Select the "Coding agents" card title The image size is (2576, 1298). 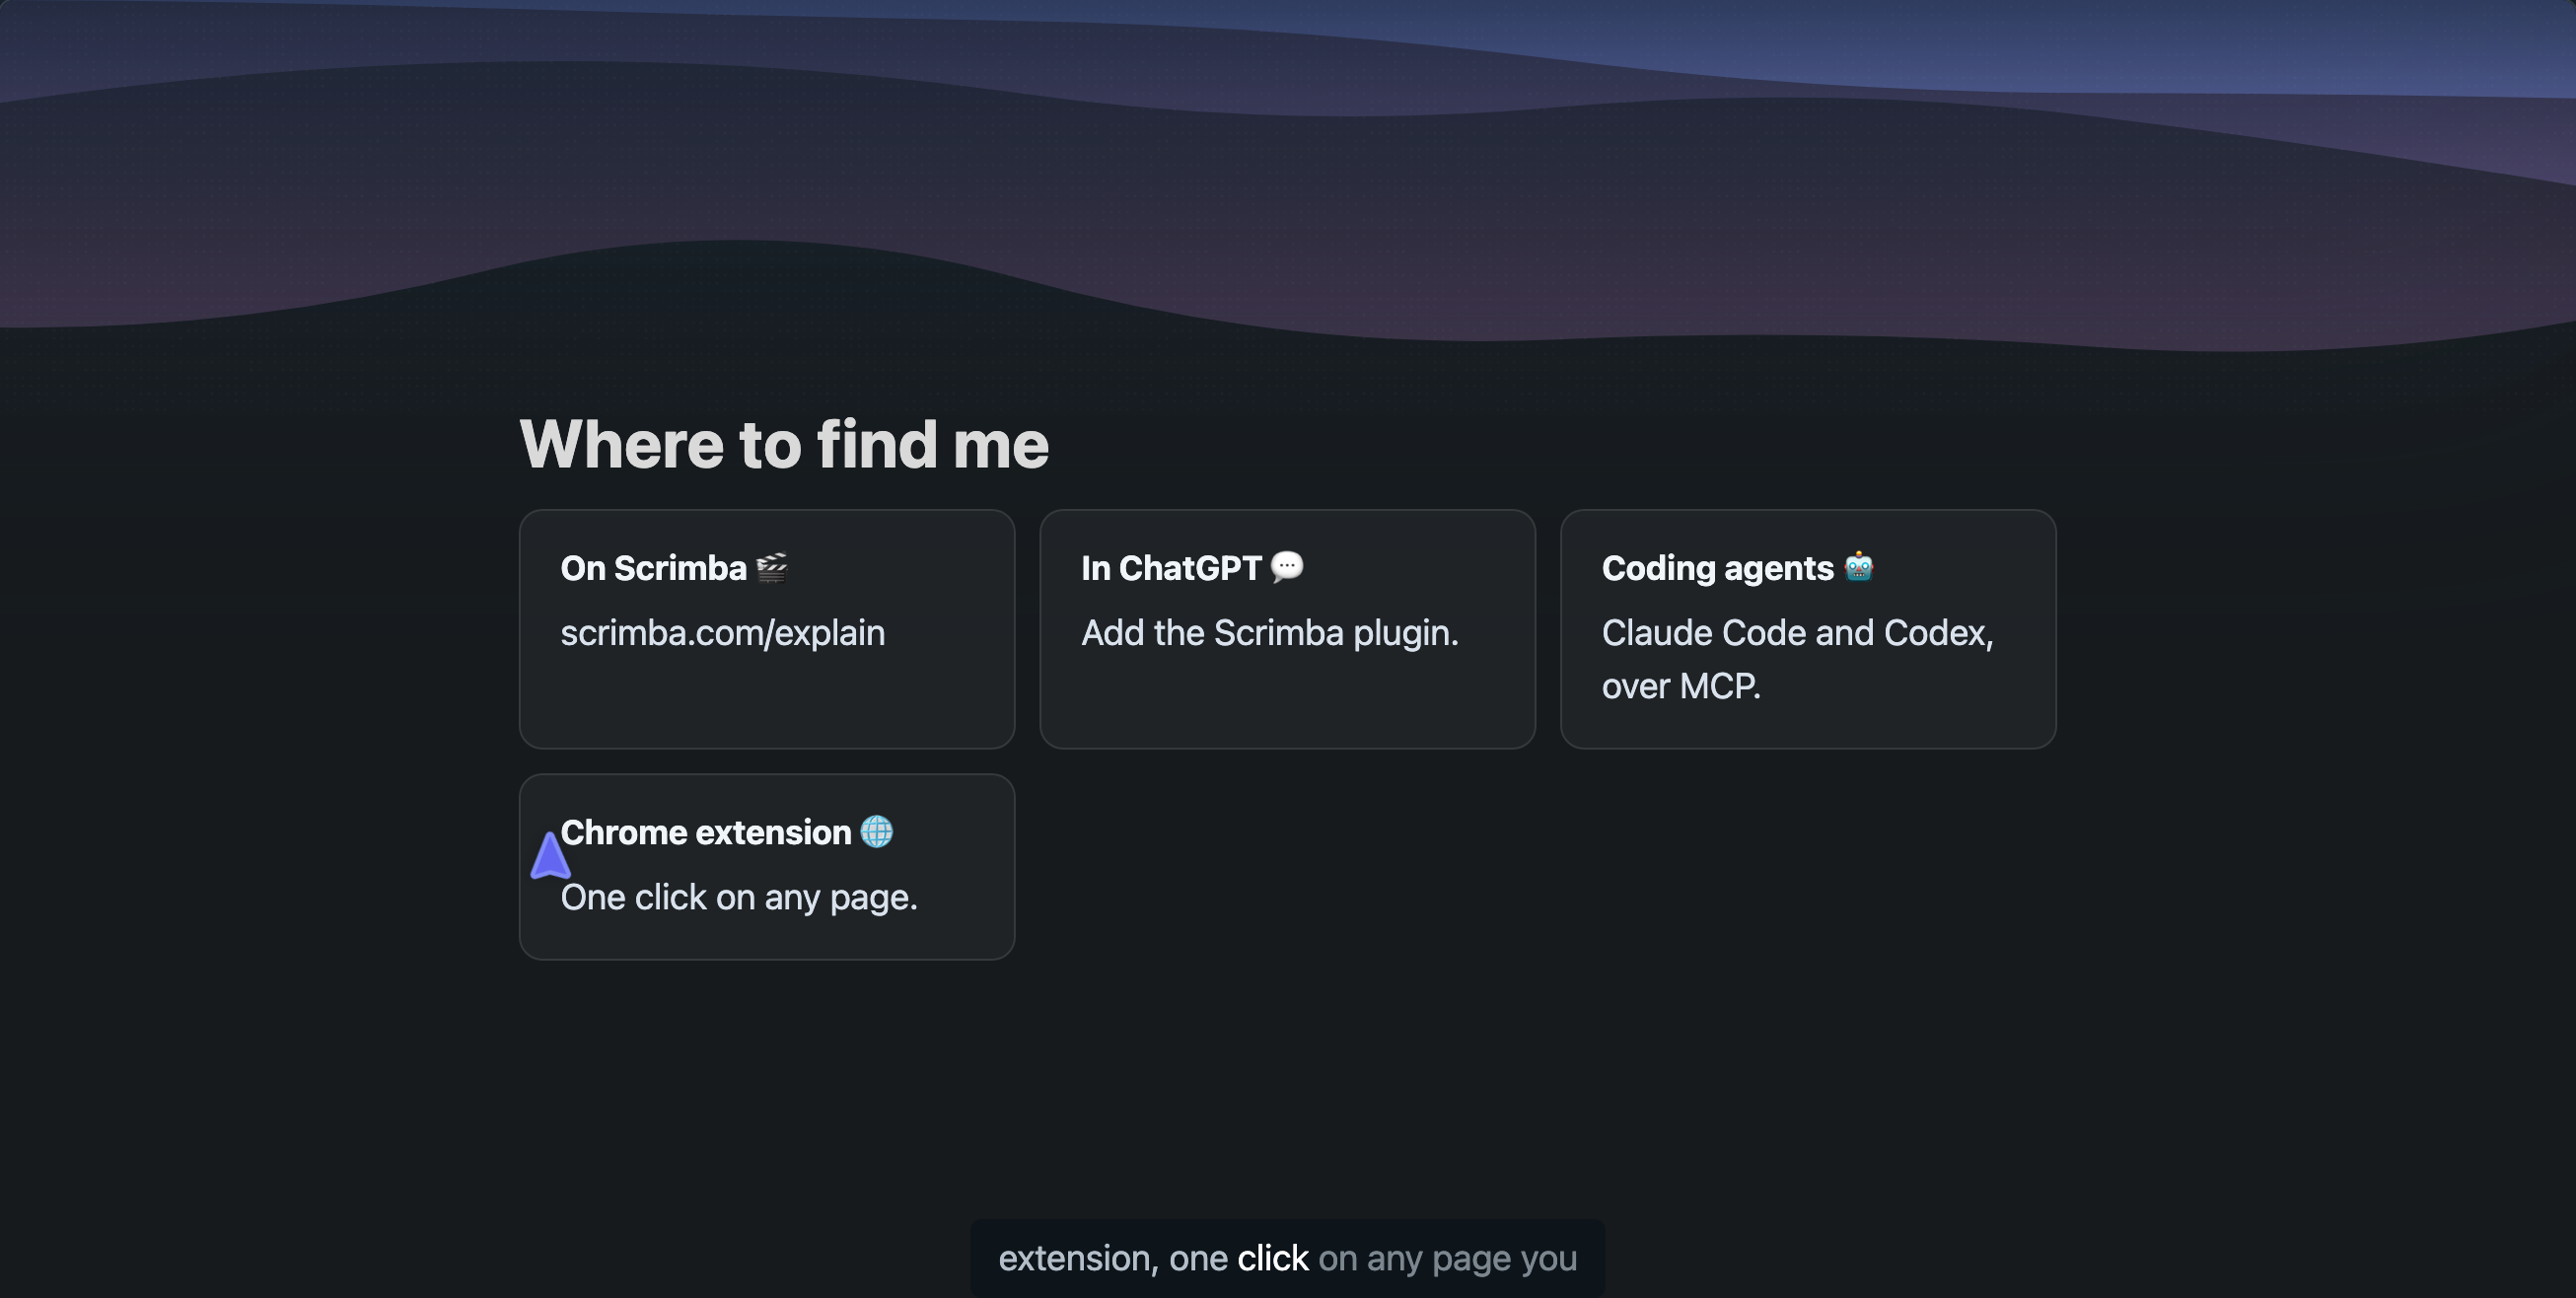pyautogui.click(x=1718, y=568)
